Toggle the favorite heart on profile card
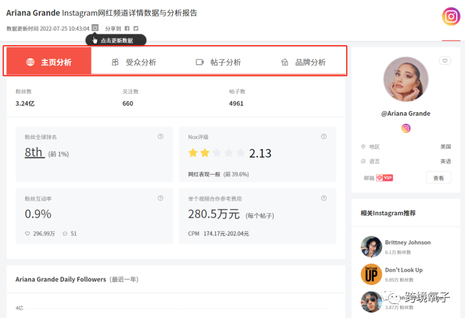 (445, 61)
